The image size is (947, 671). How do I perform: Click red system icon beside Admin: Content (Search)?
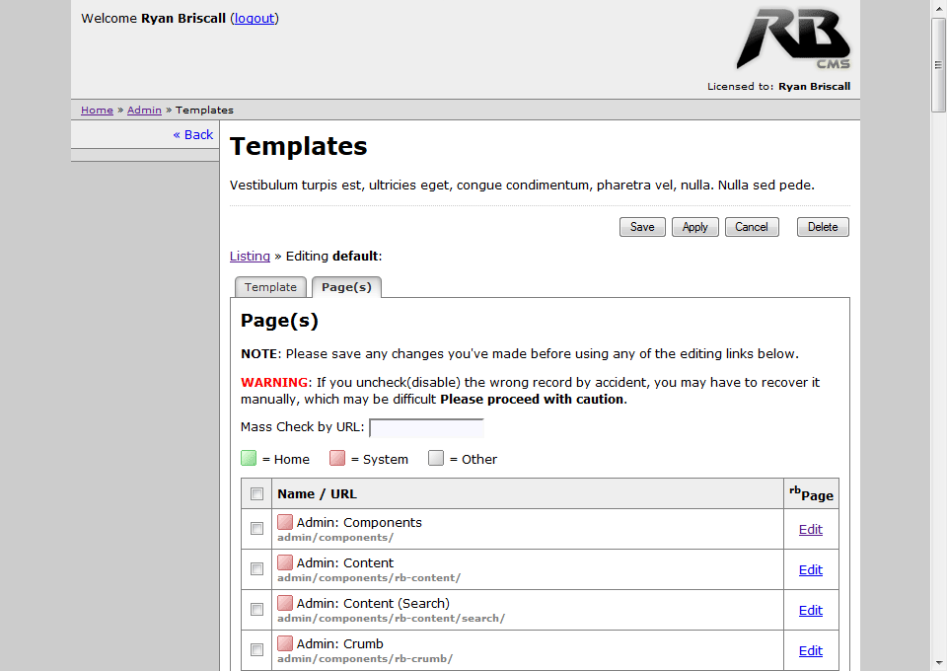285,603
